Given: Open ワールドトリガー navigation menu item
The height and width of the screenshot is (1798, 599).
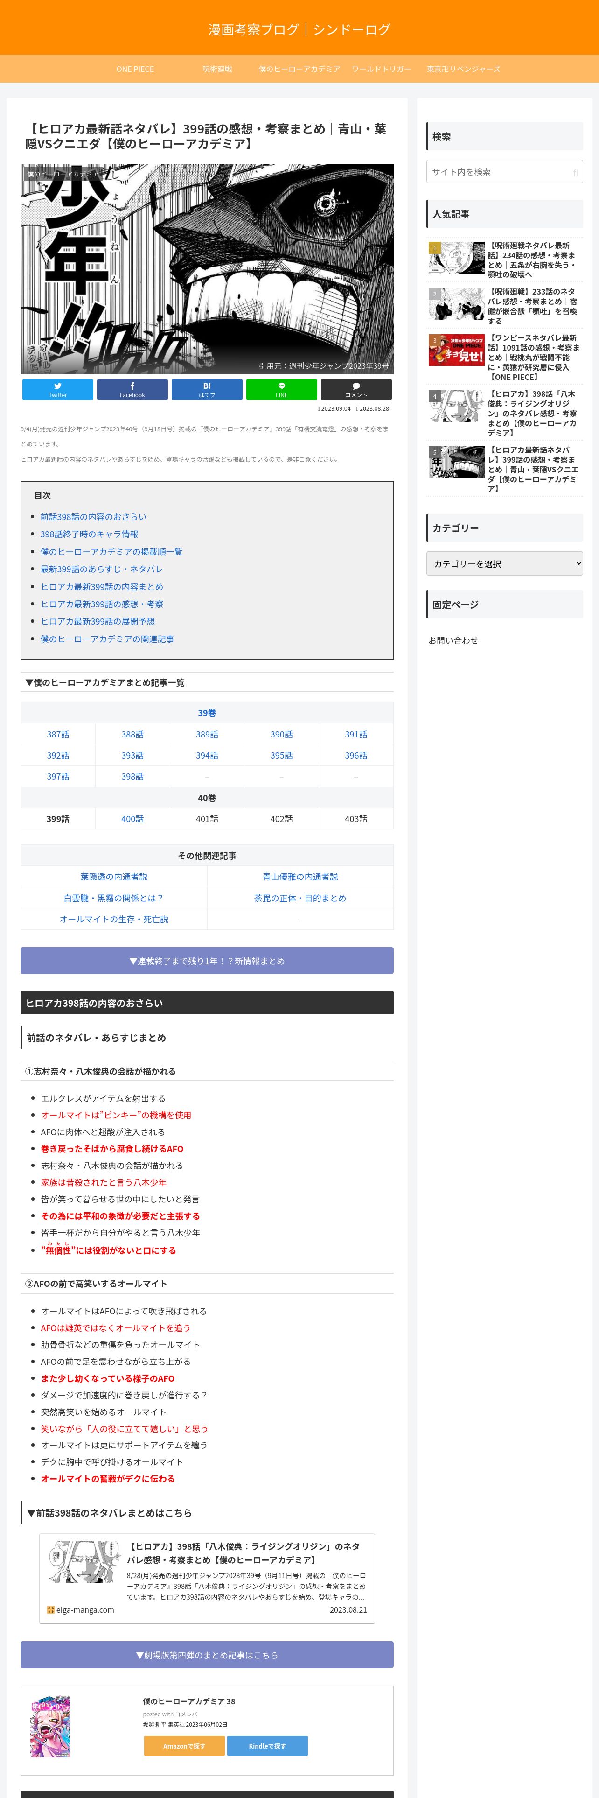Looking at the screenshot, I should (382, 69).
